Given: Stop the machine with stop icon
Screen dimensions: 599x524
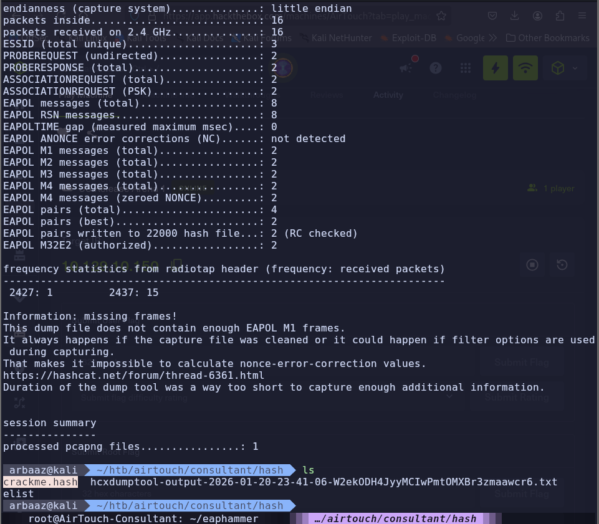Looking at the screenshot, I should coord(532,265).
